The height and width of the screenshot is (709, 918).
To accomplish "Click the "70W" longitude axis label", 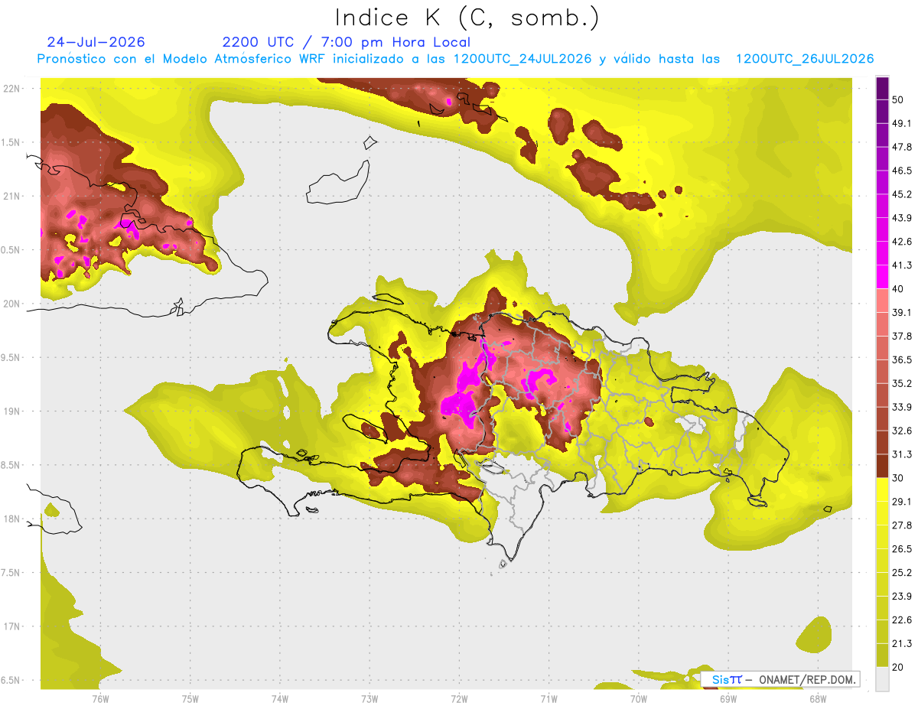I will tap(639, 699).
